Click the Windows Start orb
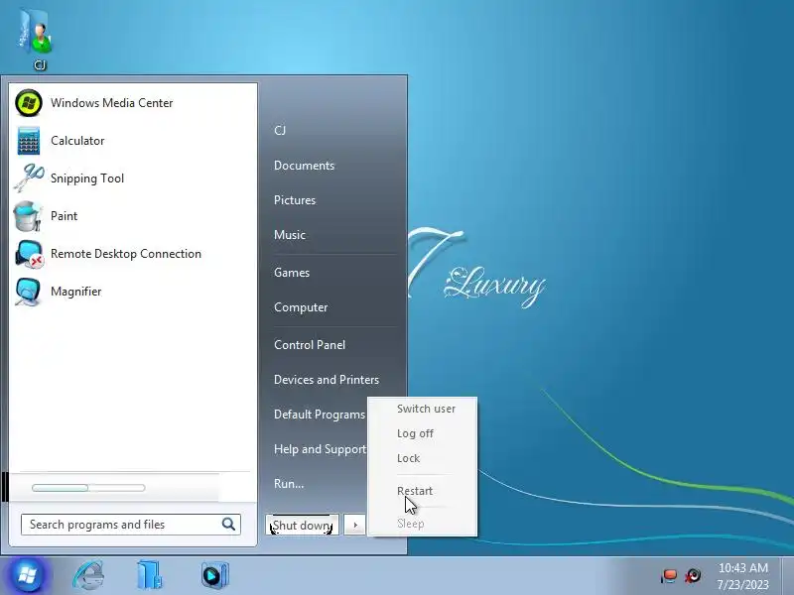 tap(27, 575)
